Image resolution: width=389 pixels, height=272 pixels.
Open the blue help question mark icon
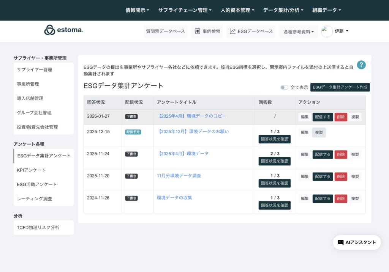coord(361,65)
